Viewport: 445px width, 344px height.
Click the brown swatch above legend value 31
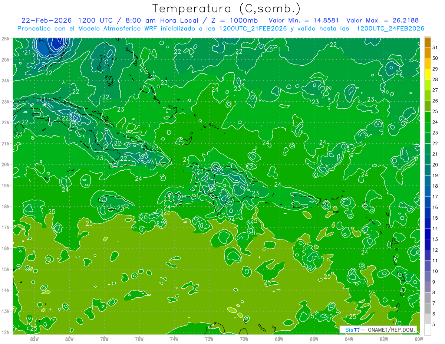point(428,42)
